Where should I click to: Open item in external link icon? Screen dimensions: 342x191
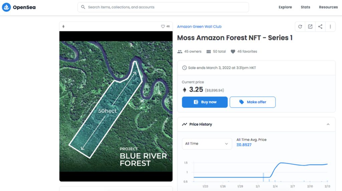tap(310, 27)
